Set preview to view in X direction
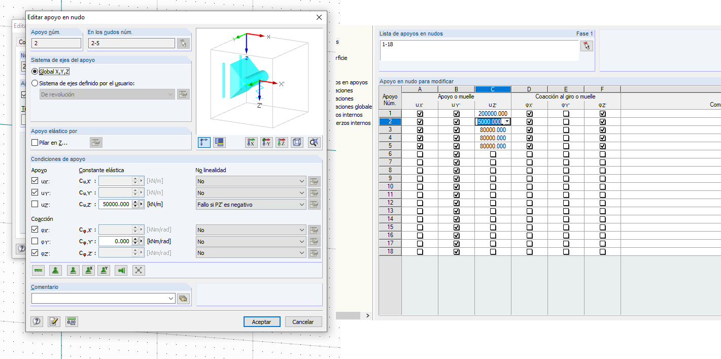Viewport: 721px width, 359px height. 251,142
